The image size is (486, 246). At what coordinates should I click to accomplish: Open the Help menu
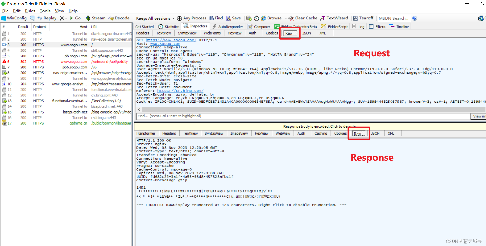tap(73, 11)
